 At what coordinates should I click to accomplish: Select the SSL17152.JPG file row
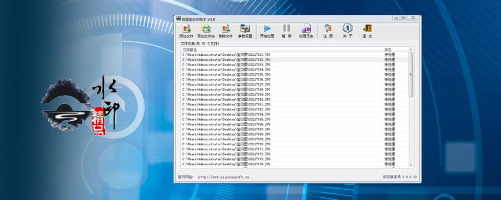[294, 59]
